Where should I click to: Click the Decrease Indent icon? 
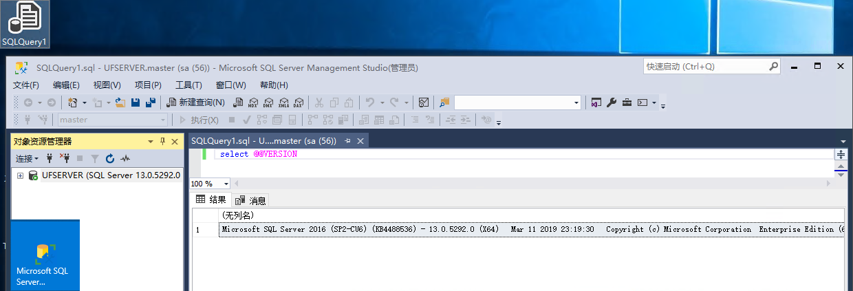451,120
